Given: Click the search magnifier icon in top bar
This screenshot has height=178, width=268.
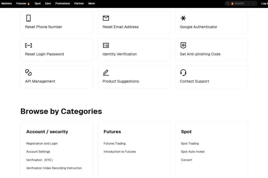Looking at the screenshot, I should point(228,3).
